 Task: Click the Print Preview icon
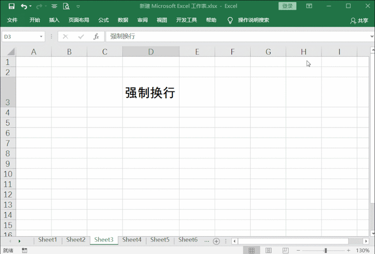(66, 6)
